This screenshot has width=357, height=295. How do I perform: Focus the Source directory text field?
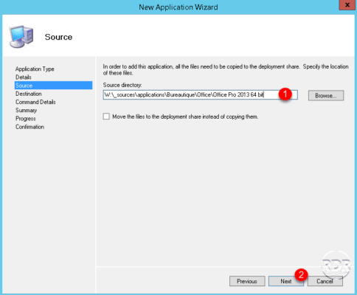pos(201,95)
